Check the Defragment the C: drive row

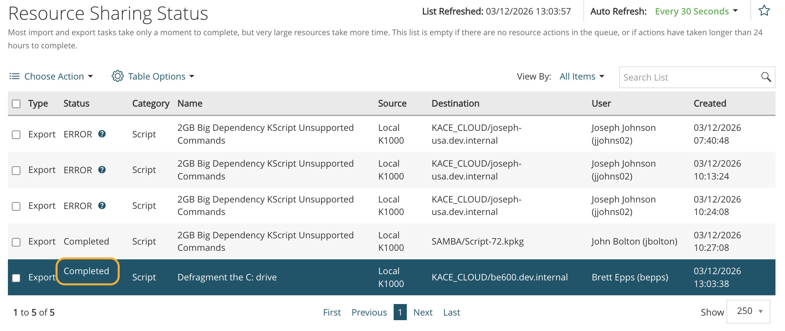pos(16,278)
